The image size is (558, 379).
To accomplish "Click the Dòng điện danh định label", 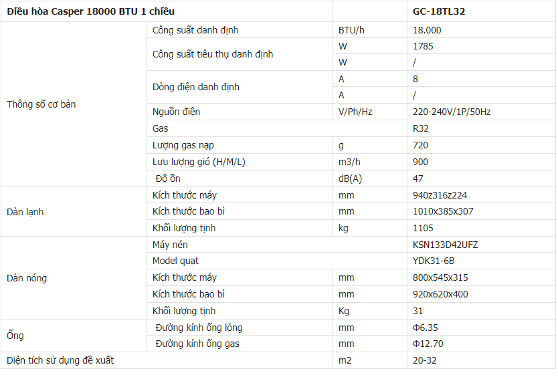I will pos(196,87).
